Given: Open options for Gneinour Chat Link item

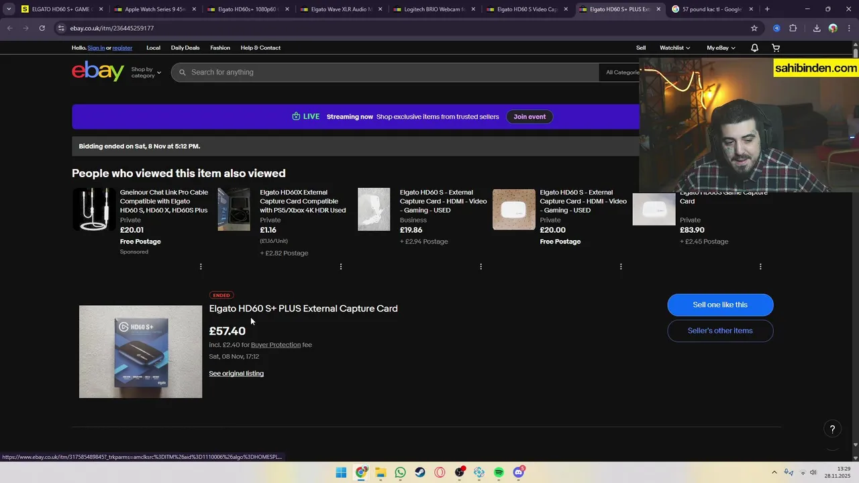Looking at the screenshot, I should point(201,266).
